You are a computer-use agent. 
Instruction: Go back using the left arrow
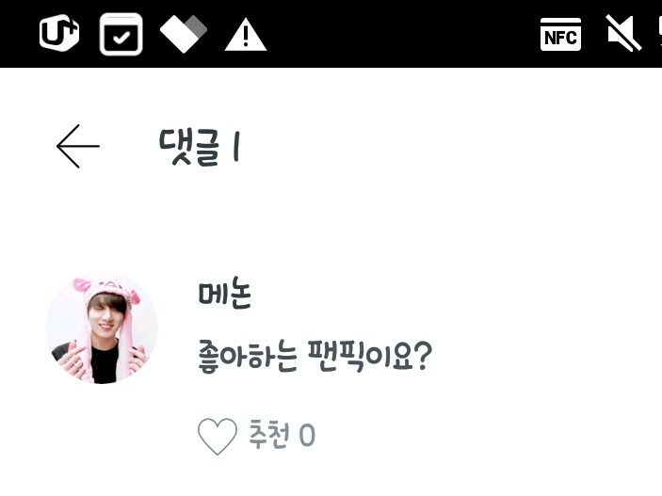pos(78,146)
